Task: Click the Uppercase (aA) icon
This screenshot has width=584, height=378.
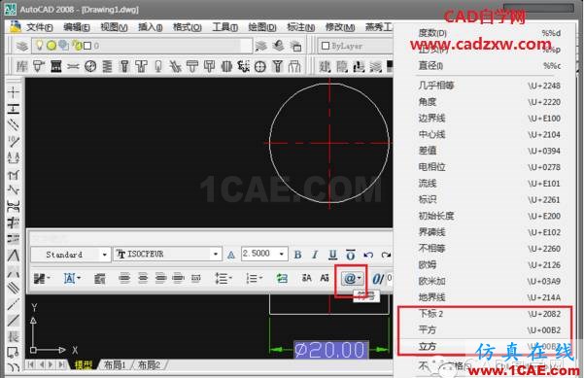Action: pyautogui.click(x=306, y=278)
